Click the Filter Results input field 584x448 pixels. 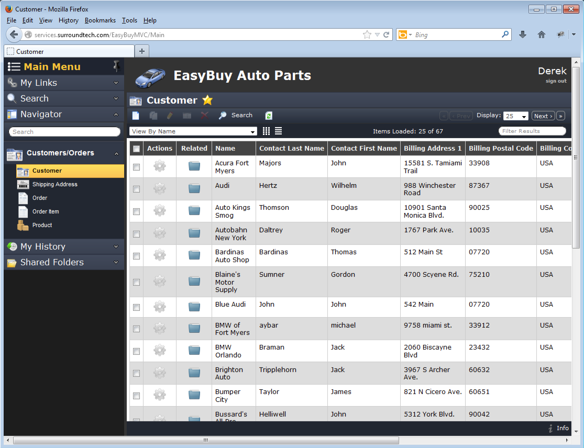(x=532, y=131)
